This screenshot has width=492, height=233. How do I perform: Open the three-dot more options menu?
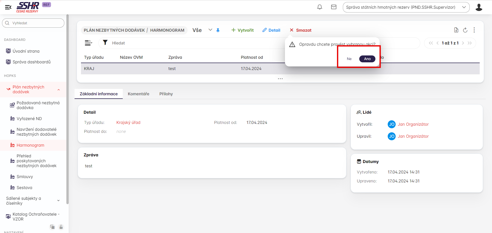coord(474,30)
